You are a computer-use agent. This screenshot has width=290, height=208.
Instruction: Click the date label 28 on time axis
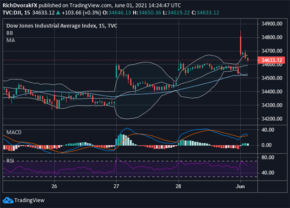pyautogui.click(x=178, y=186)
